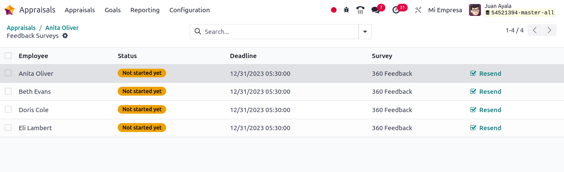The image size is (564, 172).
Task: Click the Appraisals app star logo
Action: pyautogui.click(x=10, y=10)
